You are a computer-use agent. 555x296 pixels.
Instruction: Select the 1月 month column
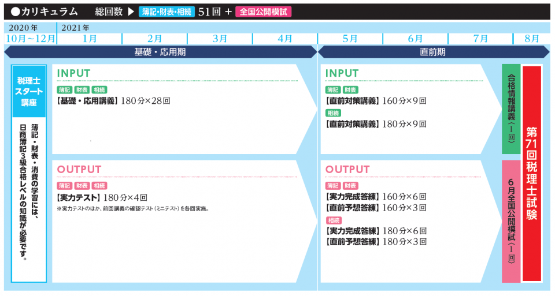90,39
